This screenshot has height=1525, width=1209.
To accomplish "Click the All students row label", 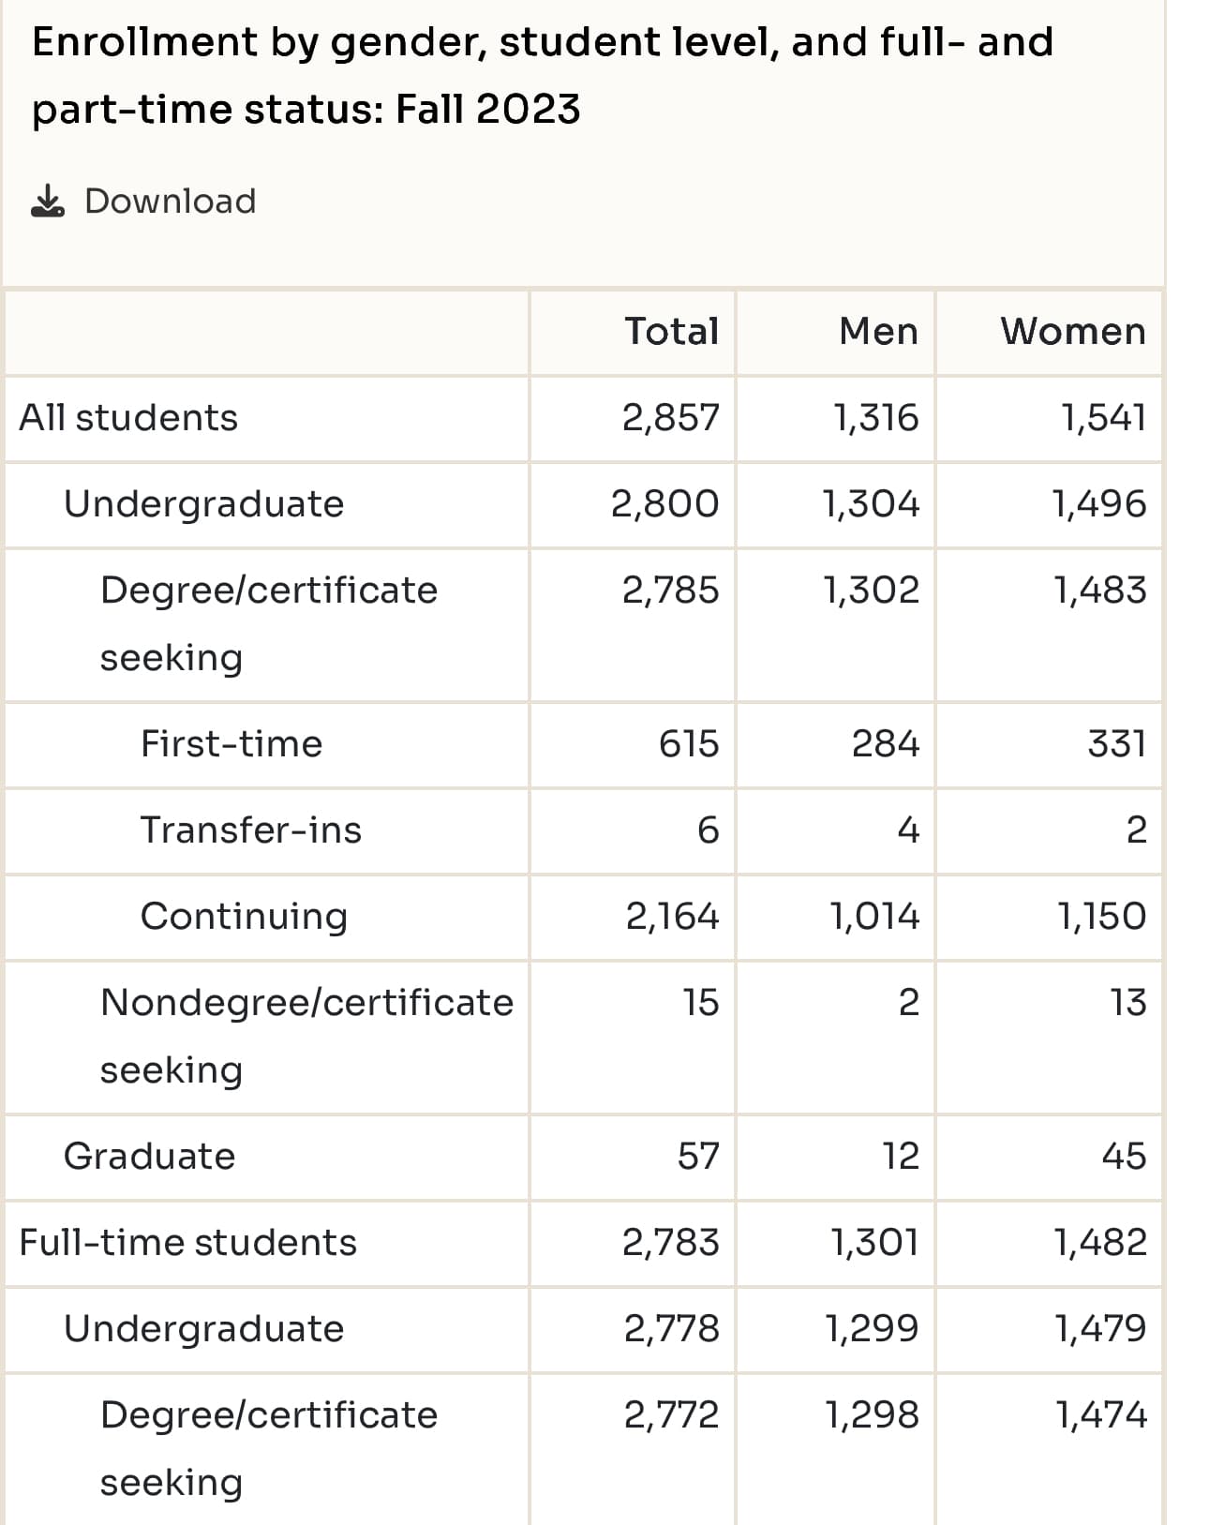I will tap(128, 418).
